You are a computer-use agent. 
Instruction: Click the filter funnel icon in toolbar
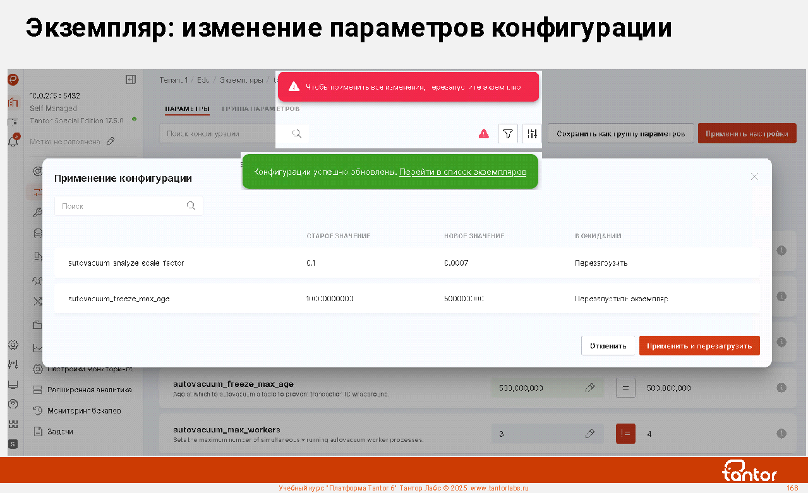(507, 134)
